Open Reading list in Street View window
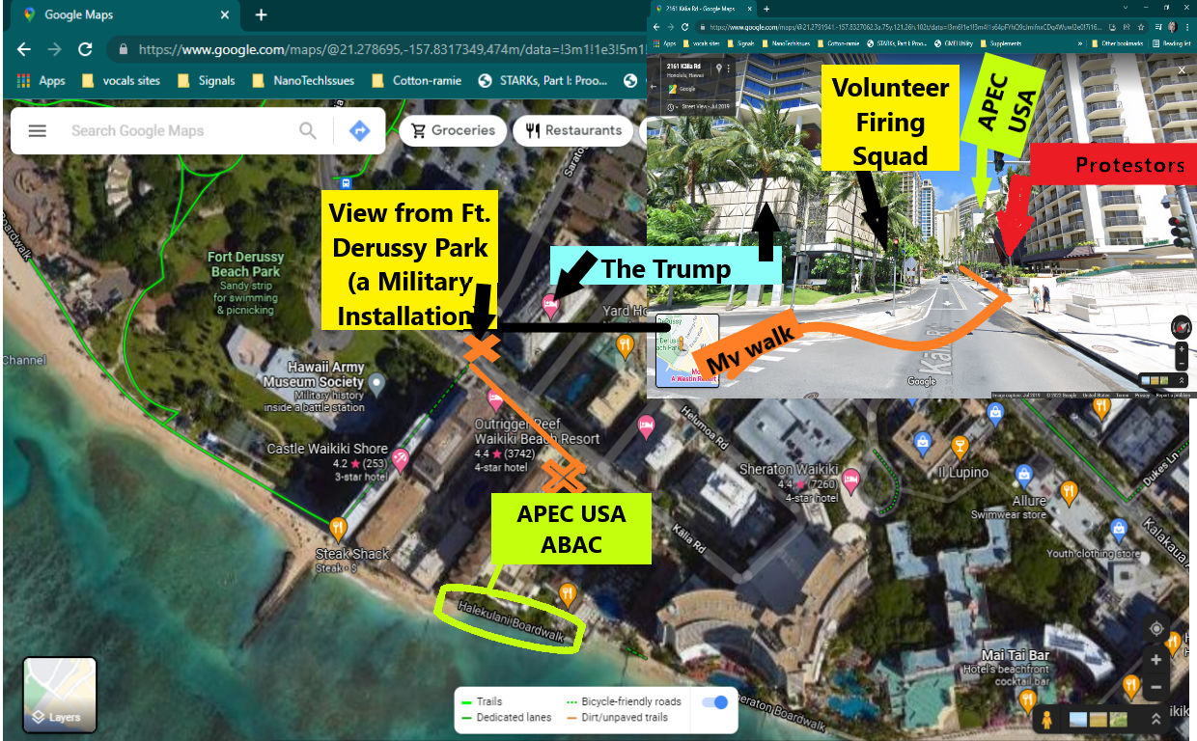 coord(1170,43)
